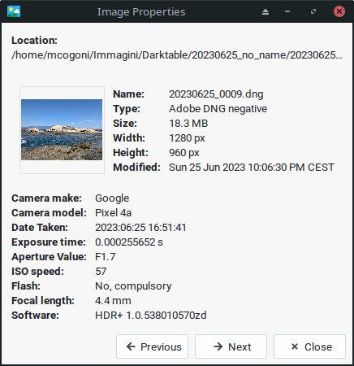Click the Date Taken value
354x366 pixels.
pos(140,228)
